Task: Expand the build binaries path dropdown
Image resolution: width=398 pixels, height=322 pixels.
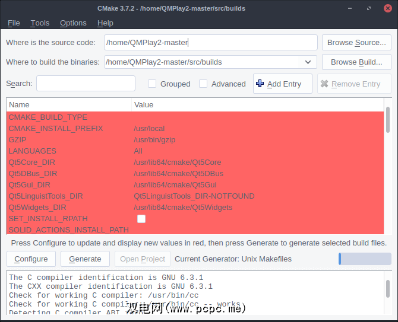Action: [x=308, y=62]
